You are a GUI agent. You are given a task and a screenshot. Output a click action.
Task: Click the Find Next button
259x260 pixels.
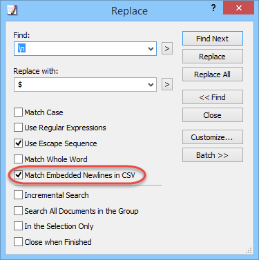point(213,39)
